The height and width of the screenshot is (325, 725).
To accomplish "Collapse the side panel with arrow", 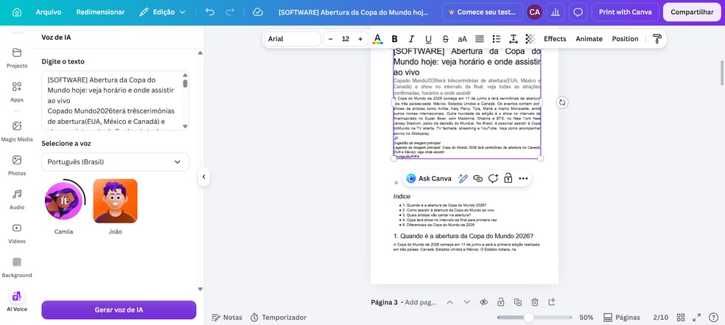I will click(204, 177).
